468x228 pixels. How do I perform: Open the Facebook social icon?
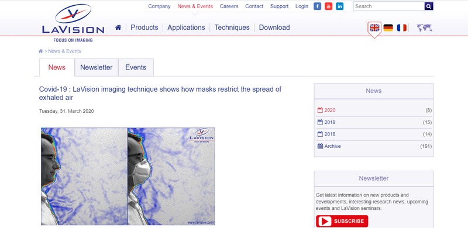tap(317, 6)
